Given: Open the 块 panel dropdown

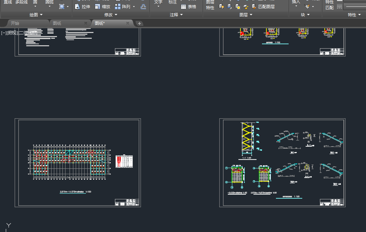Looking at the screenshot, I should tap(308, 15).
